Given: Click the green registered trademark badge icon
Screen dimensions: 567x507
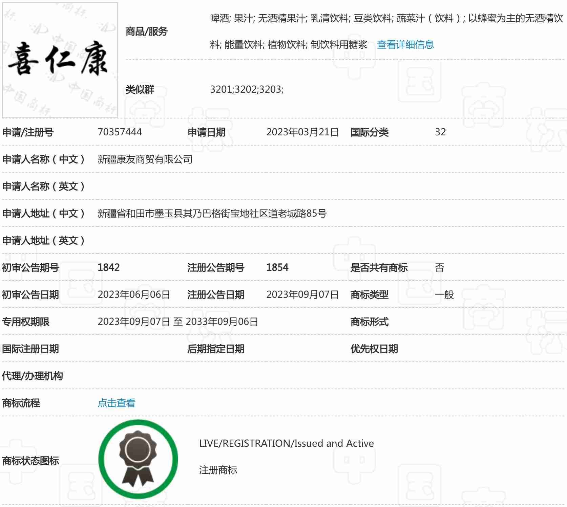Looking at the screenshot, I should point(138,459).
